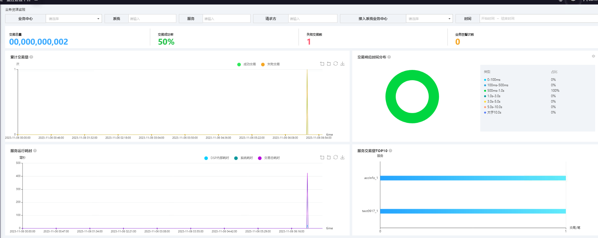598x238 pixels.
Task: Open the 时间 date range picker
Action: click(539, 19)
